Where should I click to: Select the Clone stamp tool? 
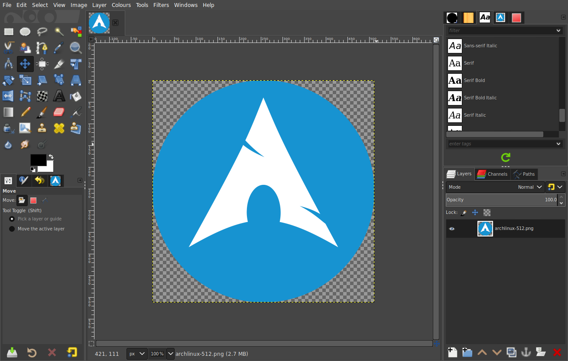(x=42, y=128)
